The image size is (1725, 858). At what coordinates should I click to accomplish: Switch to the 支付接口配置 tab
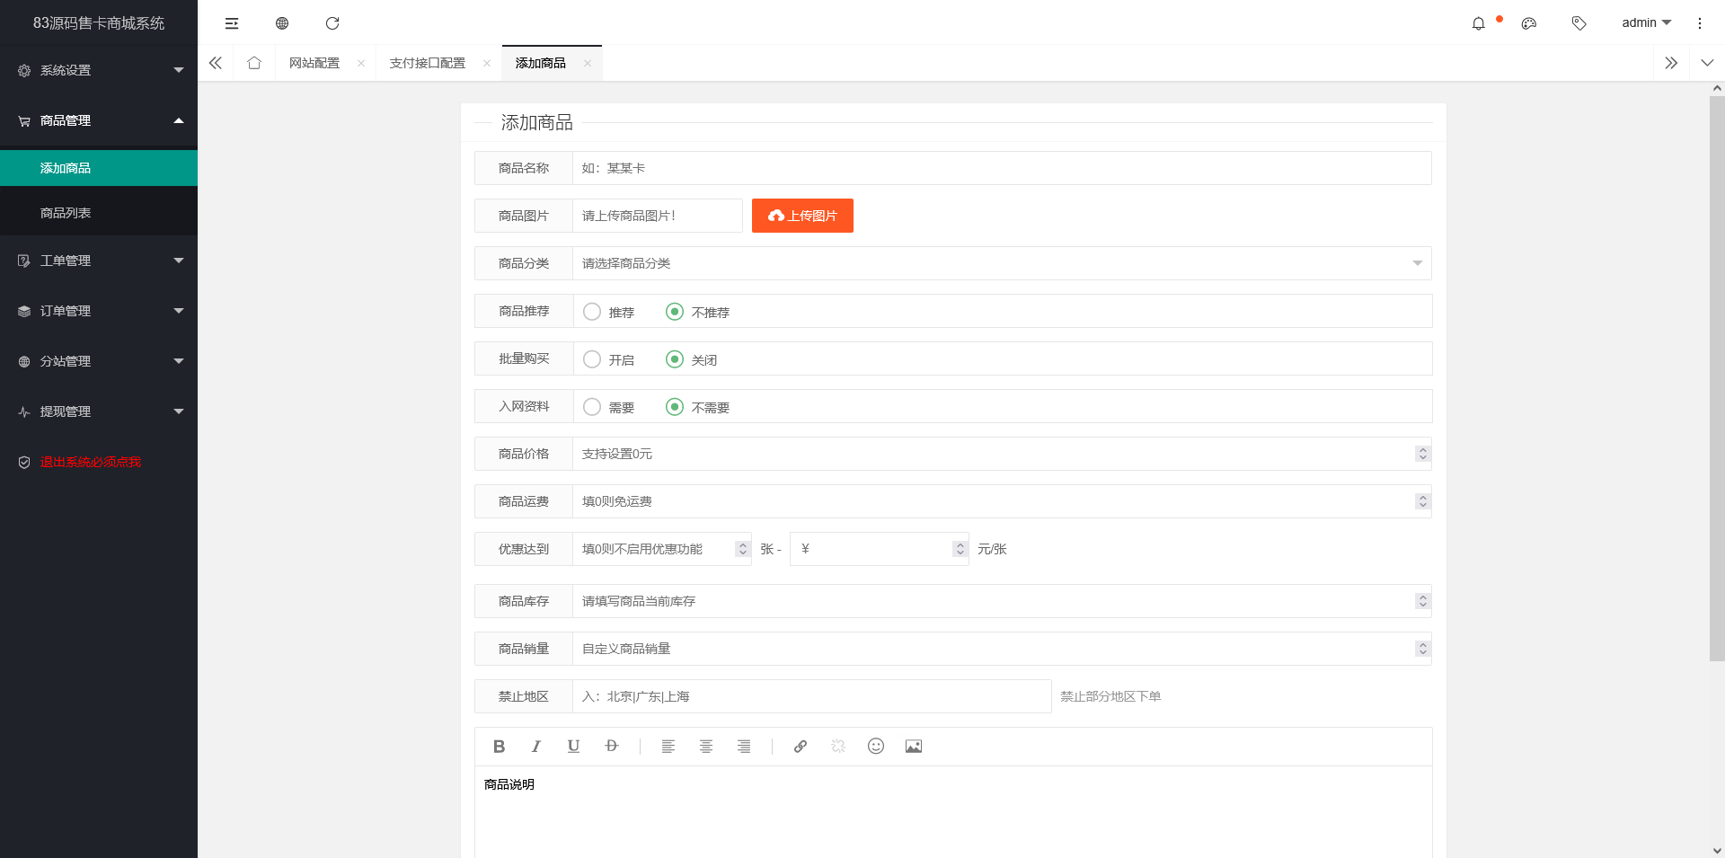(428, 63)
